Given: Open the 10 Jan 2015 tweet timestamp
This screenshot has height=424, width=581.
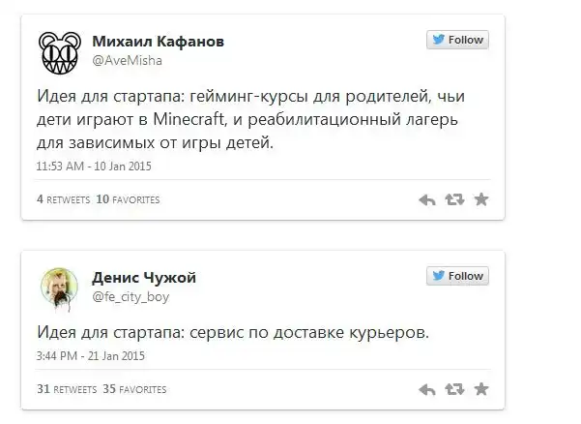Looking at the screenshot, I should pyautogui.click(x=93, y=166).
